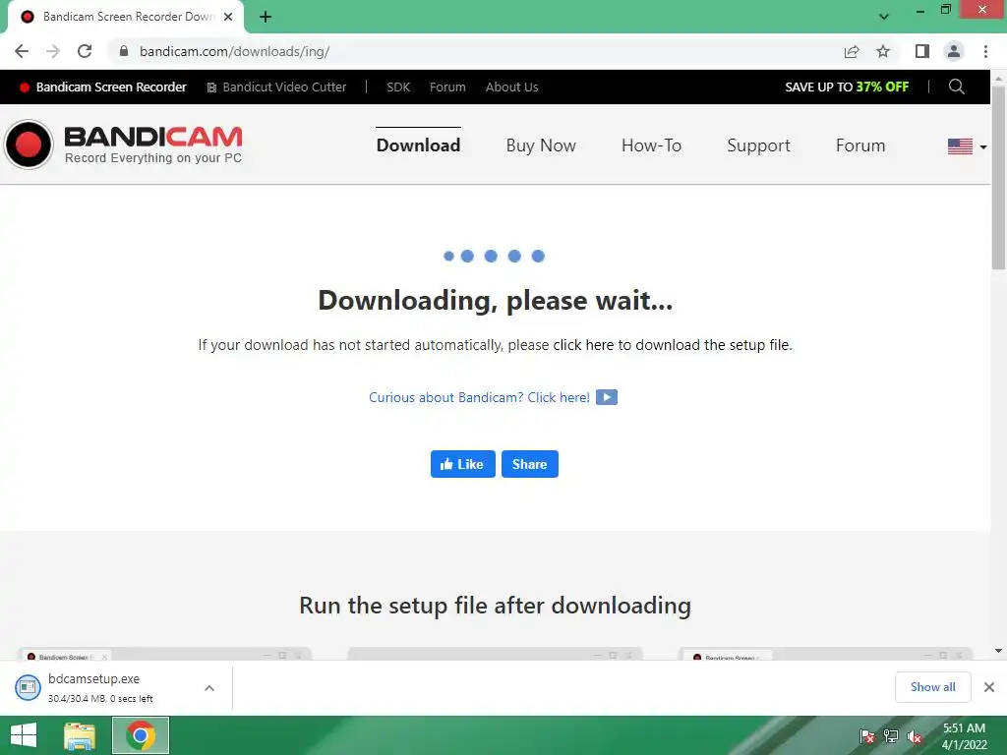Click the Chrome taskbar icon
Image resolution: width=1007 pixels, height=755 pixels.
(141, 735)
